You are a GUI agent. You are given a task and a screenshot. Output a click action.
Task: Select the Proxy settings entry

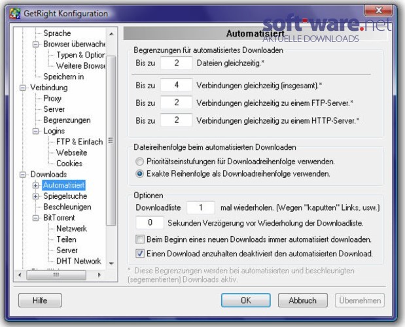point(52,98)
